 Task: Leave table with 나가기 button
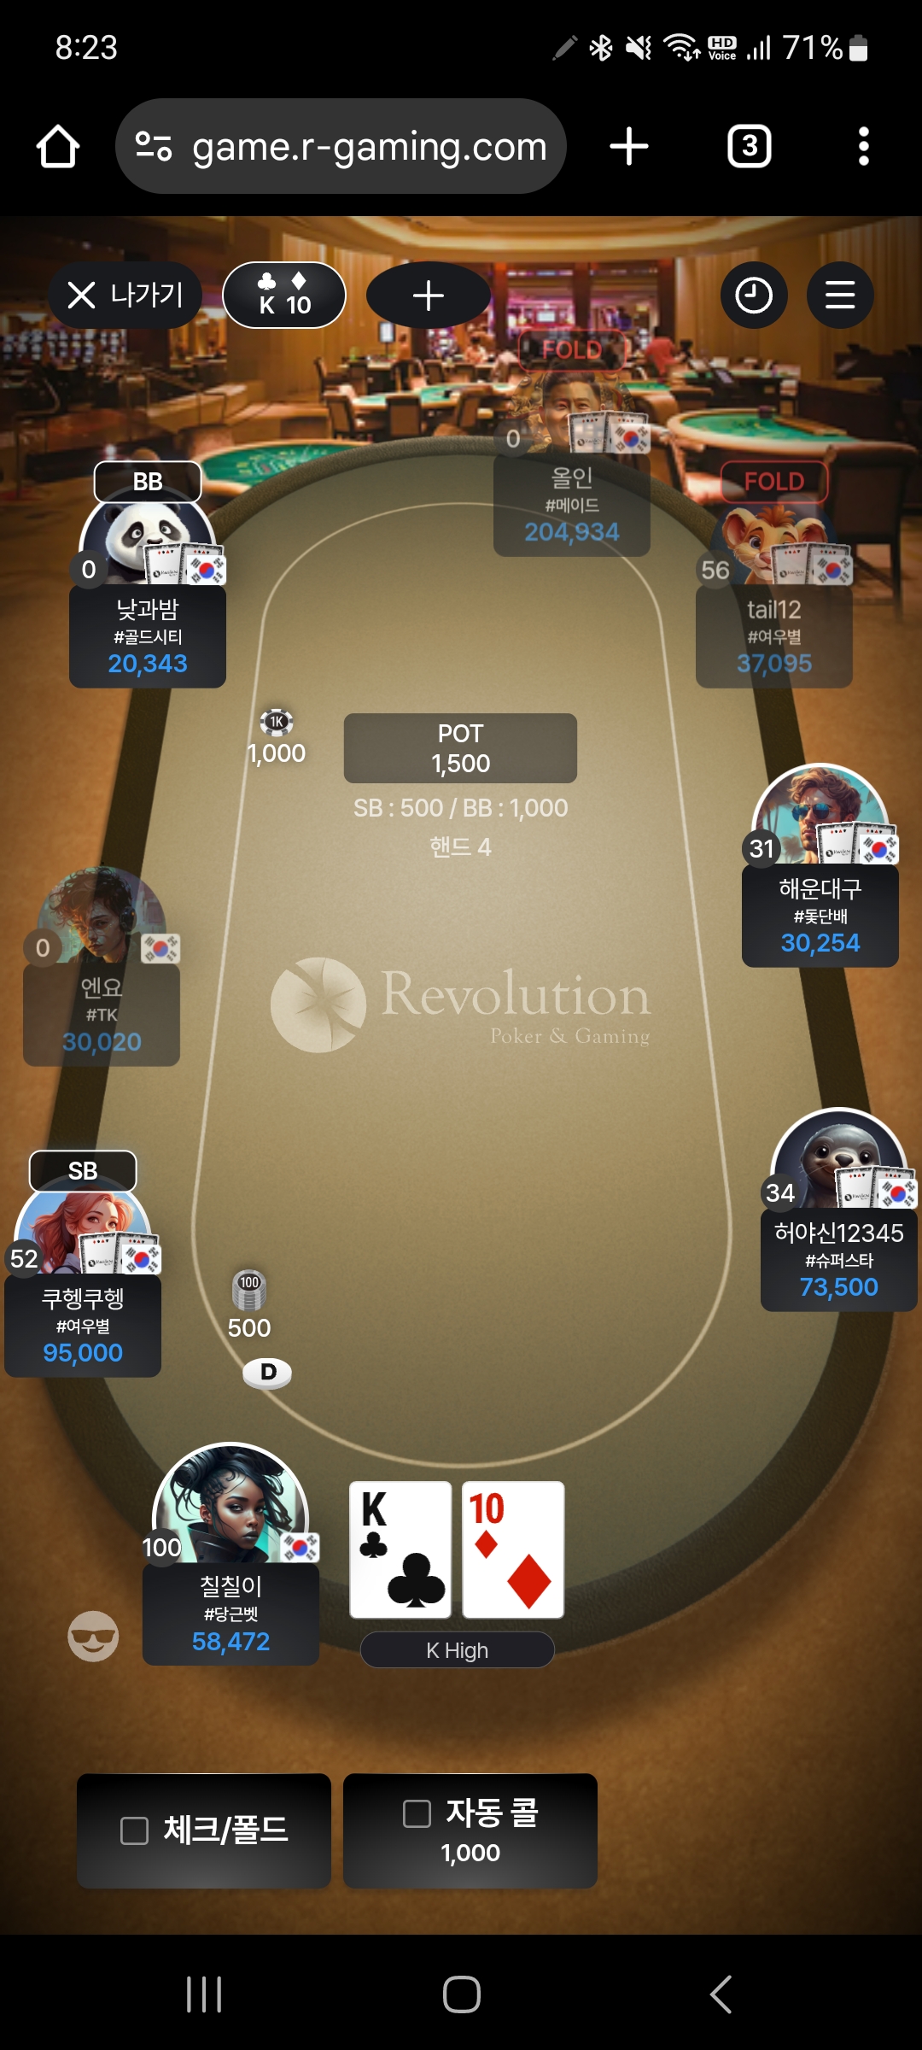click(125, 296)
